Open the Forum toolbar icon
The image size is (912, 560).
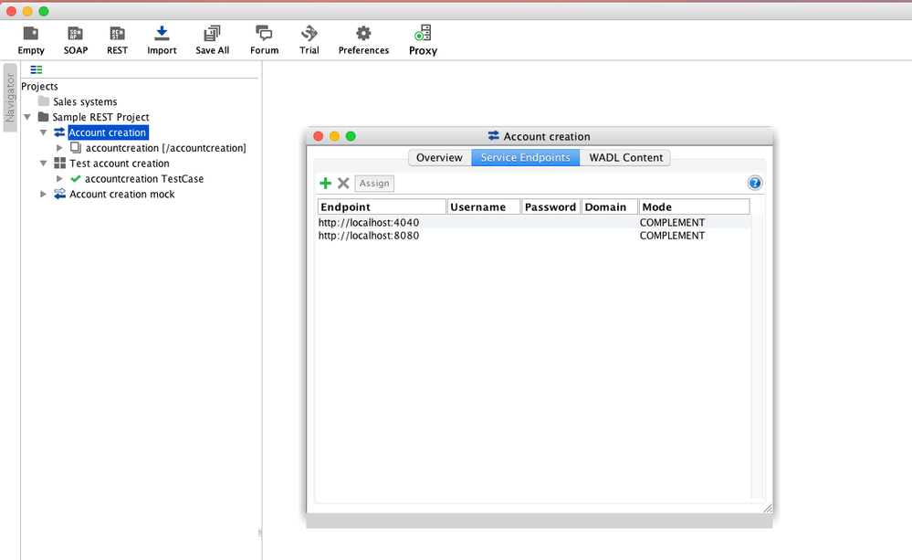tap(264, 35)
